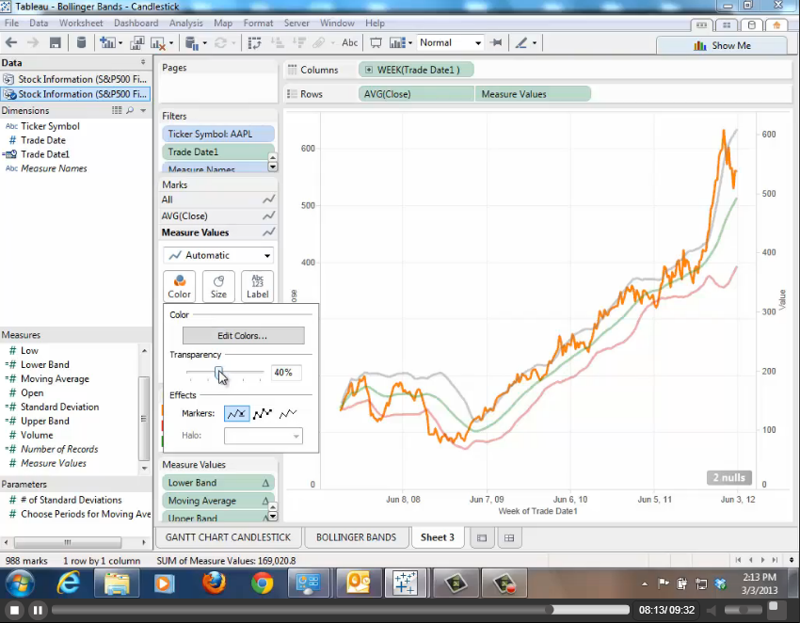Launch Firefox from the Windows taskbar
The width and height of the screenshot is (800, 623).
[x=214, y=583]
